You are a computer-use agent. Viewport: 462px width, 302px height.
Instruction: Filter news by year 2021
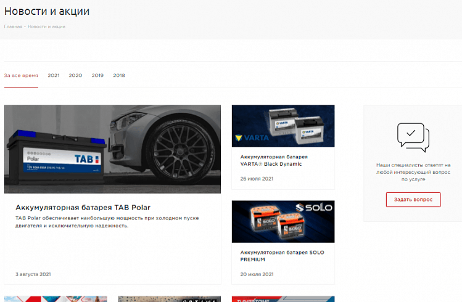(x=54, y=76)
